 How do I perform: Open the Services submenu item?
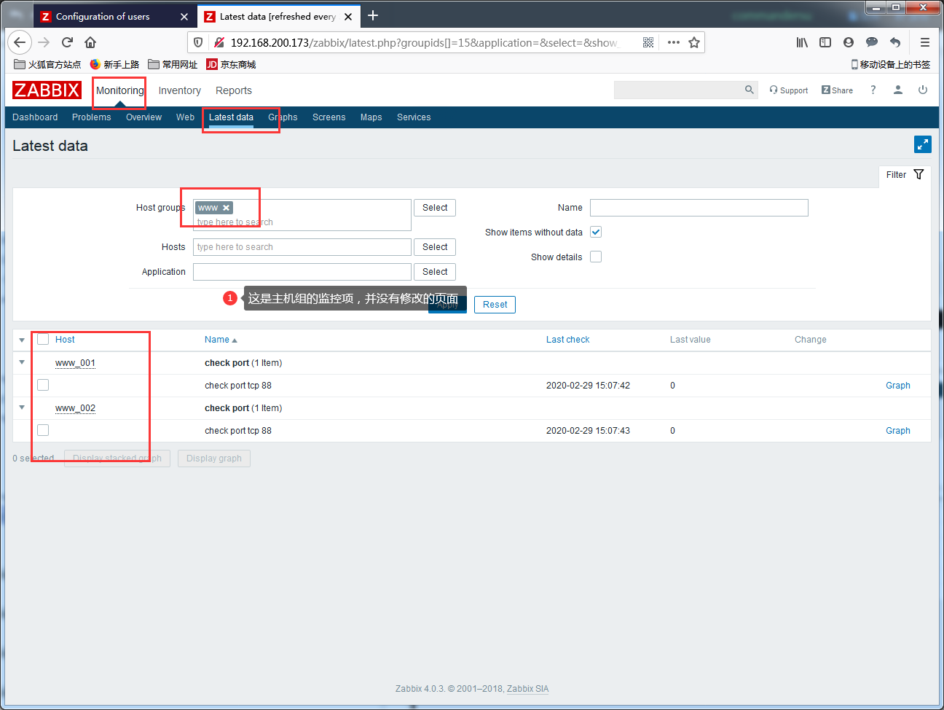pyautogui.click(x=414, y=117)
